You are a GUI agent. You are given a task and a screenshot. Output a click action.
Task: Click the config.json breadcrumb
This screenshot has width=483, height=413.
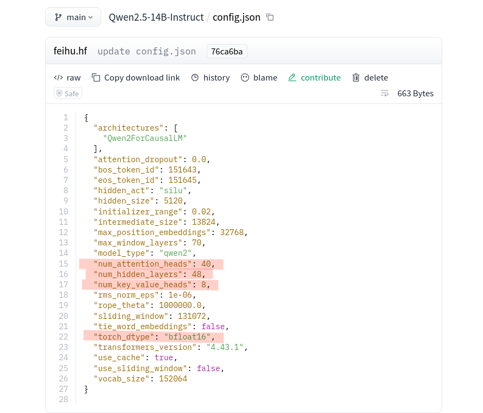coord(237,17)
